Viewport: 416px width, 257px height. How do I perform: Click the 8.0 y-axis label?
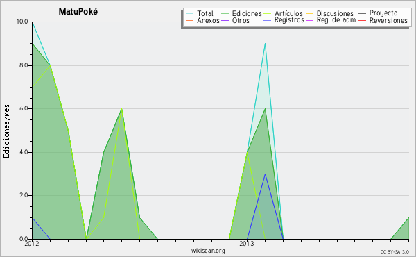24,65
